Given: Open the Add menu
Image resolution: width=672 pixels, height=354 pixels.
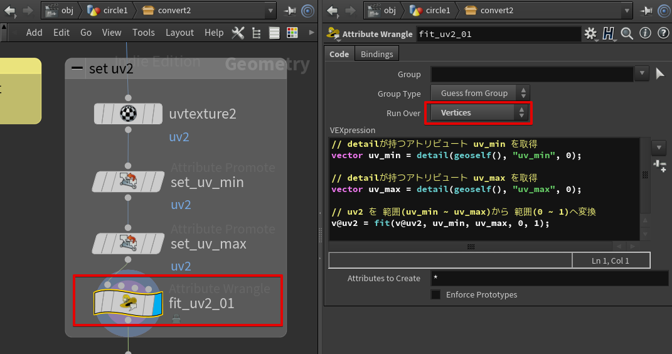Looking at the screenshot, I should pos(35,33).
